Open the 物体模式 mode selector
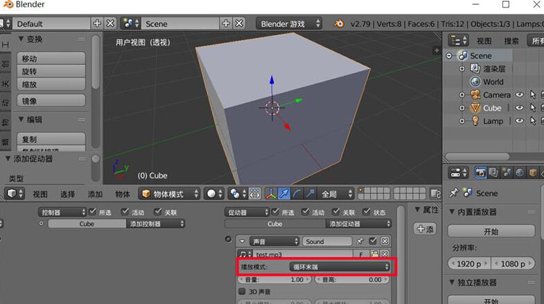The height and width of the screenshot is (304, 544). [x=170, y=194]
